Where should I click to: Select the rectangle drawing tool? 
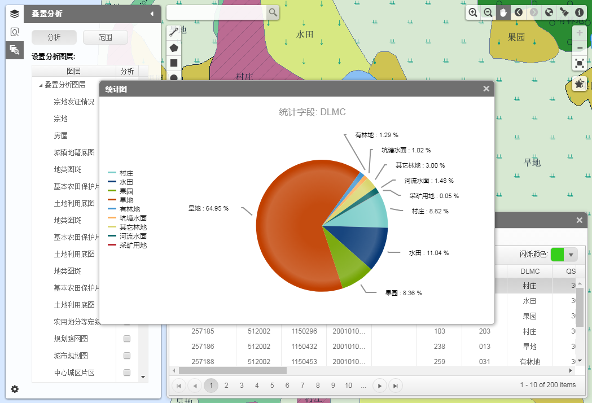174,63
